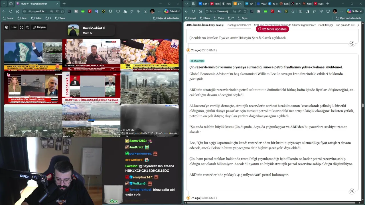Open tab actions dropdown in left browser window
Viewport: 365px width, 205px height.
4,4
